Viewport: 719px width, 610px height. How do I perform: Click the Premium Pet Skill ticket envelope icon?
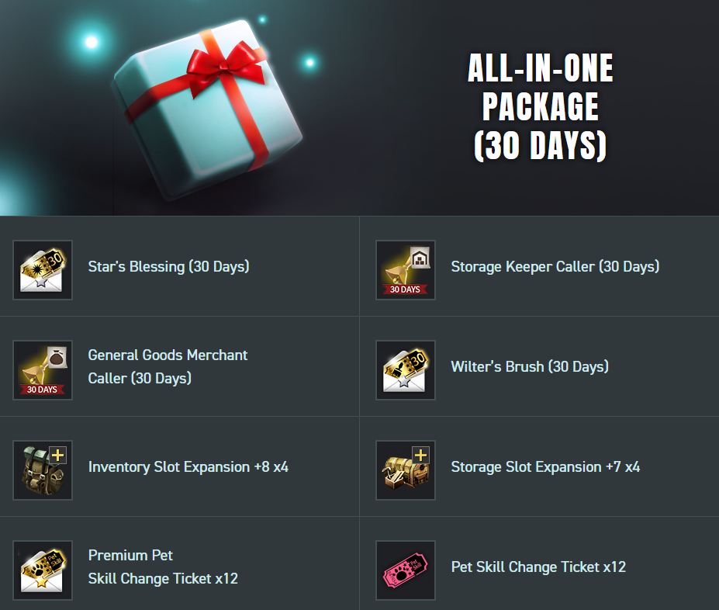click(x=43, y=570)
